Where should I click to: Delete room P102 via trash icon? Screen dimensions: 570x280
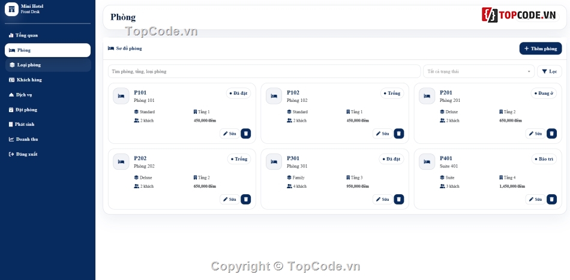[399, 134]
